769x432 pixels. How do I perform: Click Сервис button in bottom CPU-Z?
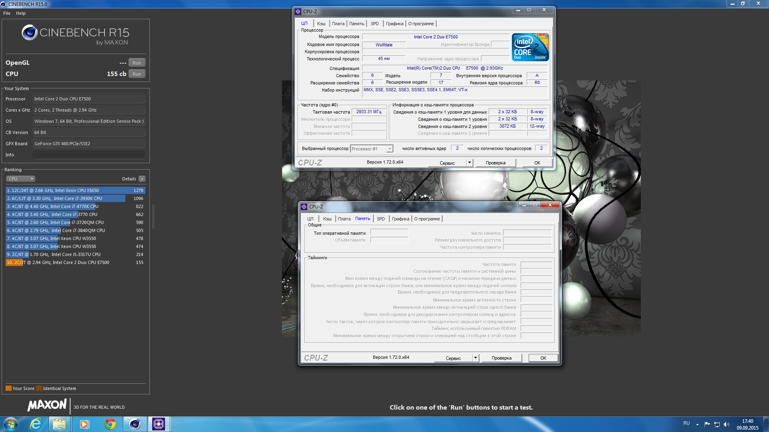point(453,358)
